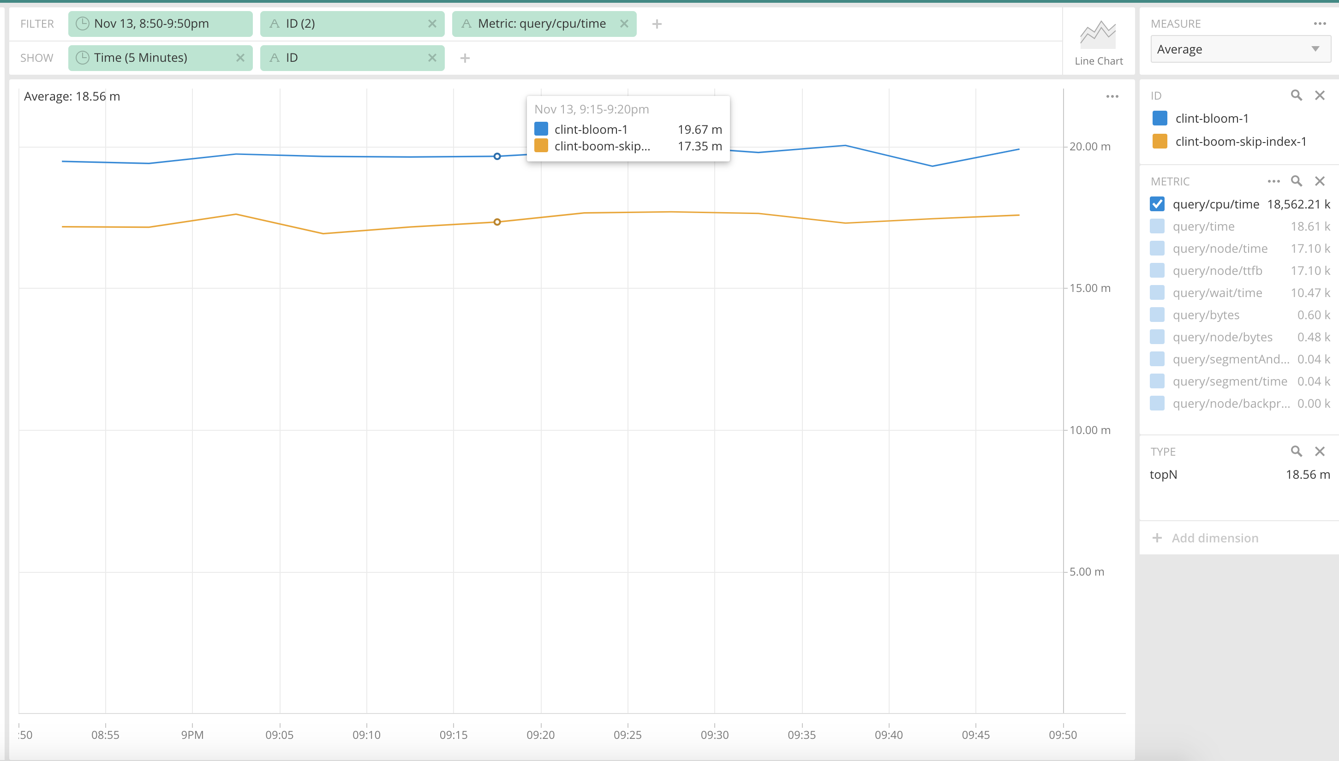The height and width of the screenshot is (761, 1339).
Task: Uncheck the query/cpu/time metric checkbox
Action: pos(1157,204)
